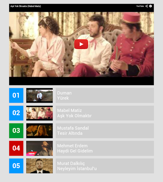Image resolution: width=163 pixels, height=182 pixels.
Task: Choose Mustafa Sandal Tesir Altında entry
Action: click(105, 131)
